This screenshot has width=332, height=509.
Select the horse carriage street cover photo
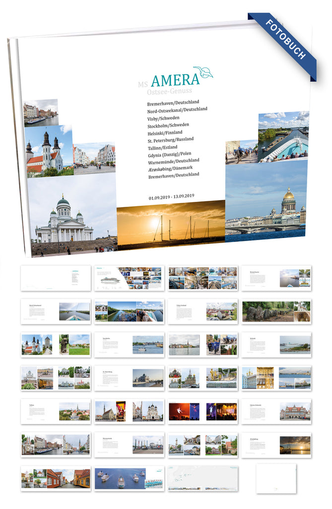tap(242, 152)
